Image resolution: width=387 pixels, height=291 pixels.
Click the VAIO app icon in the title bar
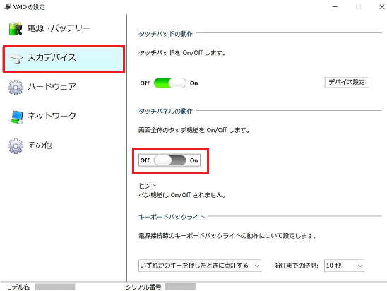click(x=7, y=6)
